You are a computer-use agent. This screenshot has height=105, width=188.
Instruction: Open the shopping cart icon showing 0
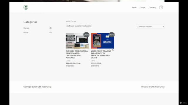161,8
